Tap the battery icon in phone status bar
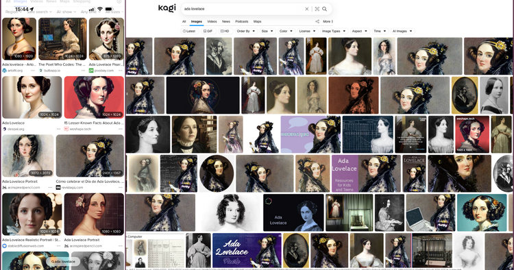Image resolution: width=514 pixels, height=270 pixels. point(109,9)
